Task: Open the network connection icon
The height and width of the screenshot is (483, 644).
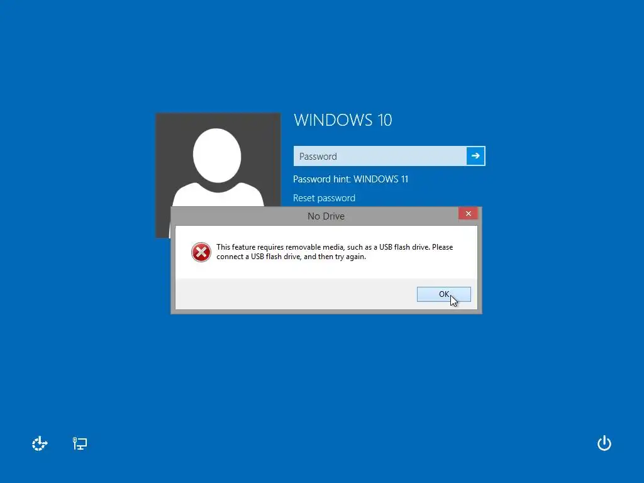Action: click(80, 443)
